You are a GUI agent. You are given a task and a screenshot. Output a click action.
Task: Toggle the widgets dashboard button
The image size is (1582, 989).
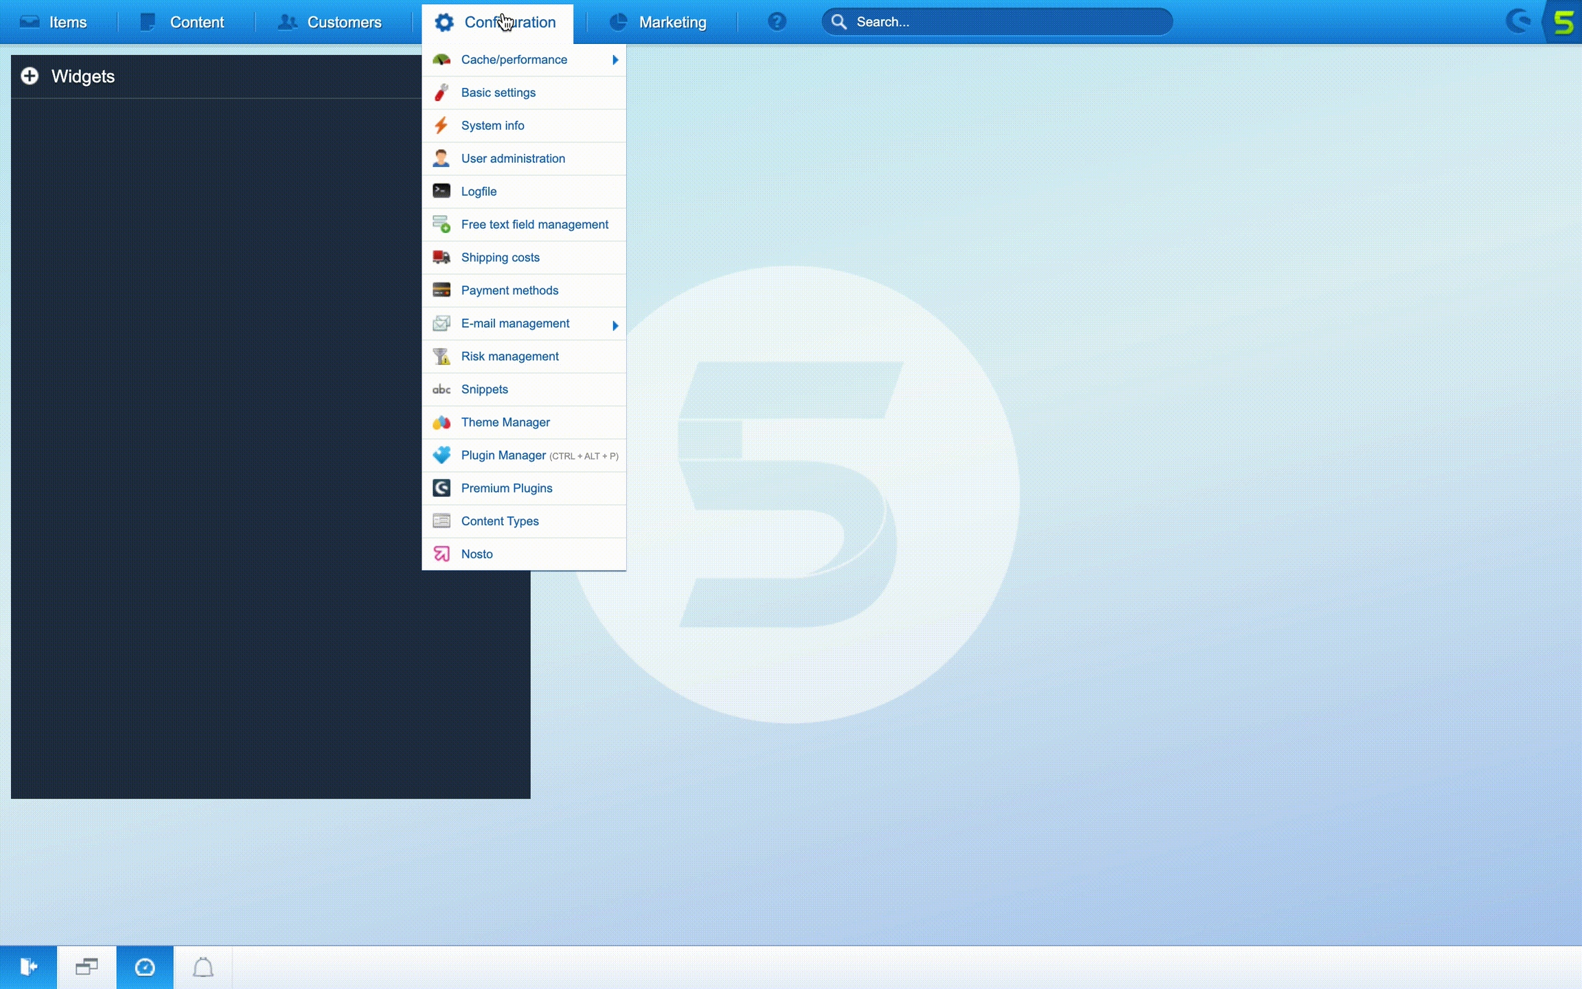145,968
